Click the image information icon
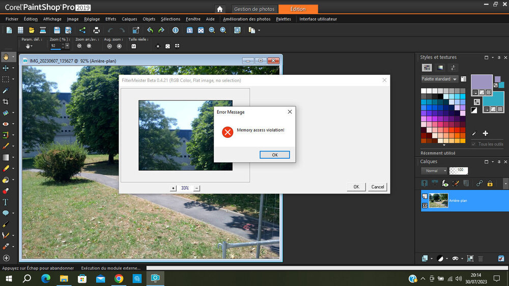Viewport: 509px width, 286px height. click(x=176, y=31)
